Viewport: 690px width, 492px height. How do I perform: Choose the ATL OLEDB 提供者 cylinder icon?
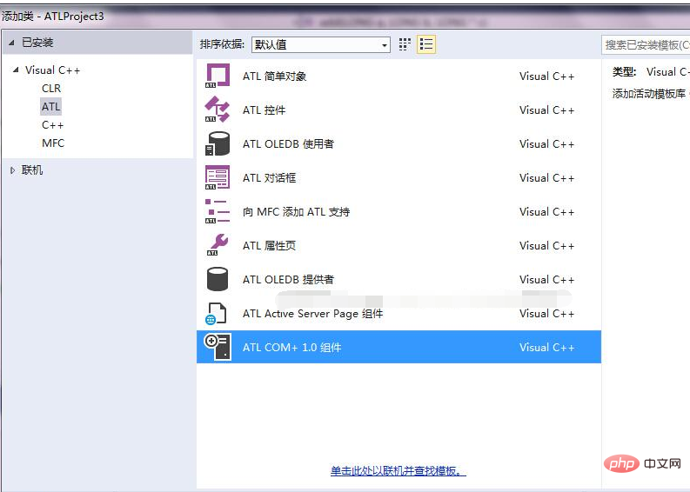coord(218,279)
